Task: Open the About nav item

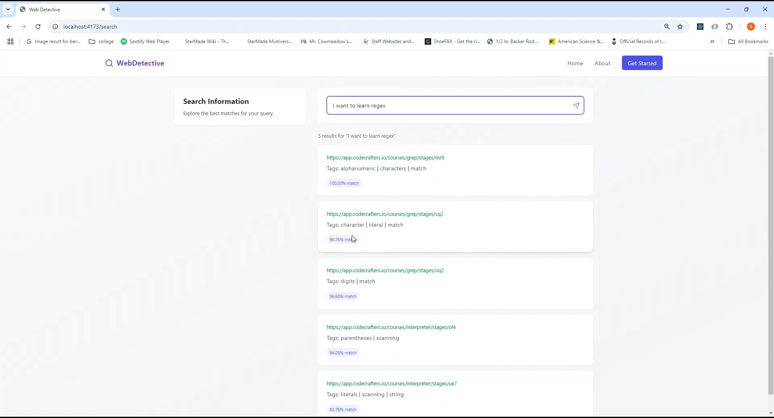Action: [x=603, y=63]
